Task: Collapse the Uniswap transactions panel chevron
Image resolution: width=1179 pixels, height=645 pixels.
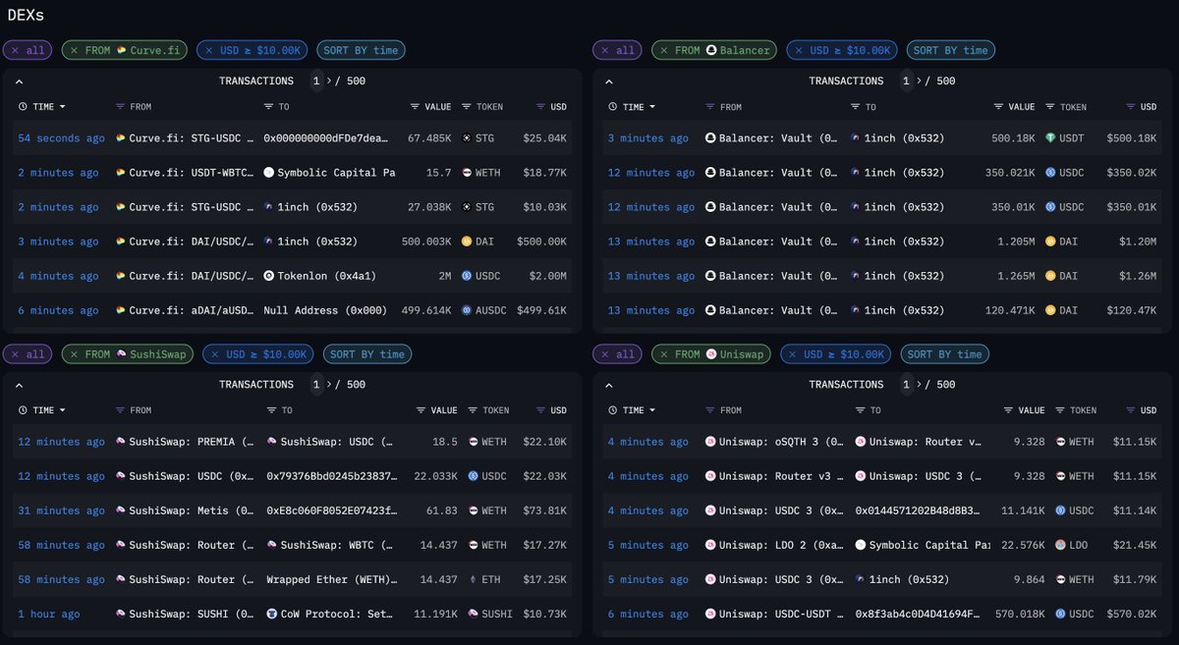Action: [x=608, y=385]
